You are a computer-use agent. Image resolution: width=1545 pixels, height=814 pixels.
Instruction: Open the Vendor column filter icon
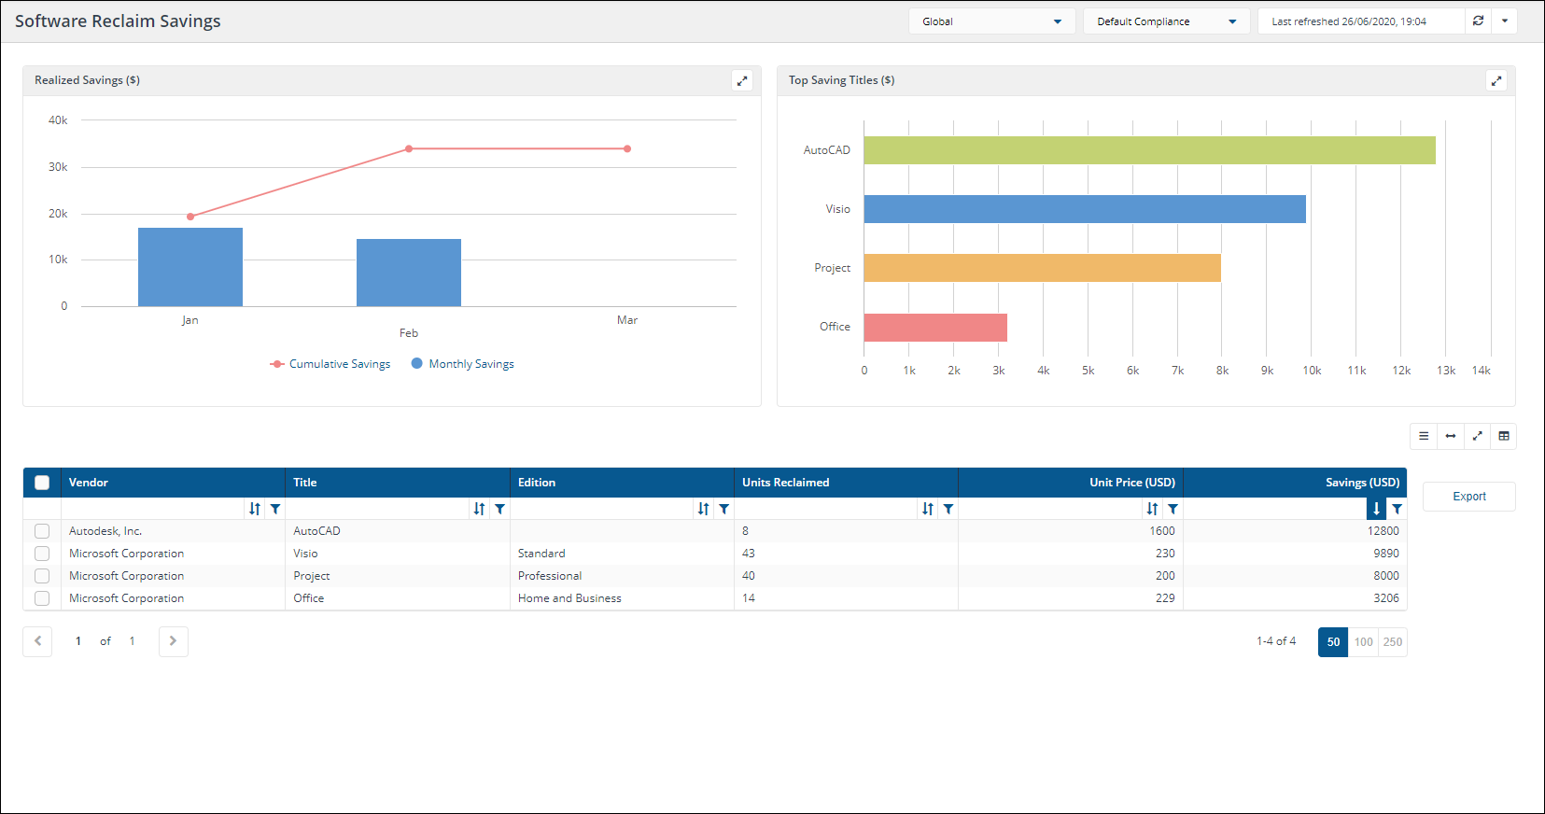(x=275, y=509)
